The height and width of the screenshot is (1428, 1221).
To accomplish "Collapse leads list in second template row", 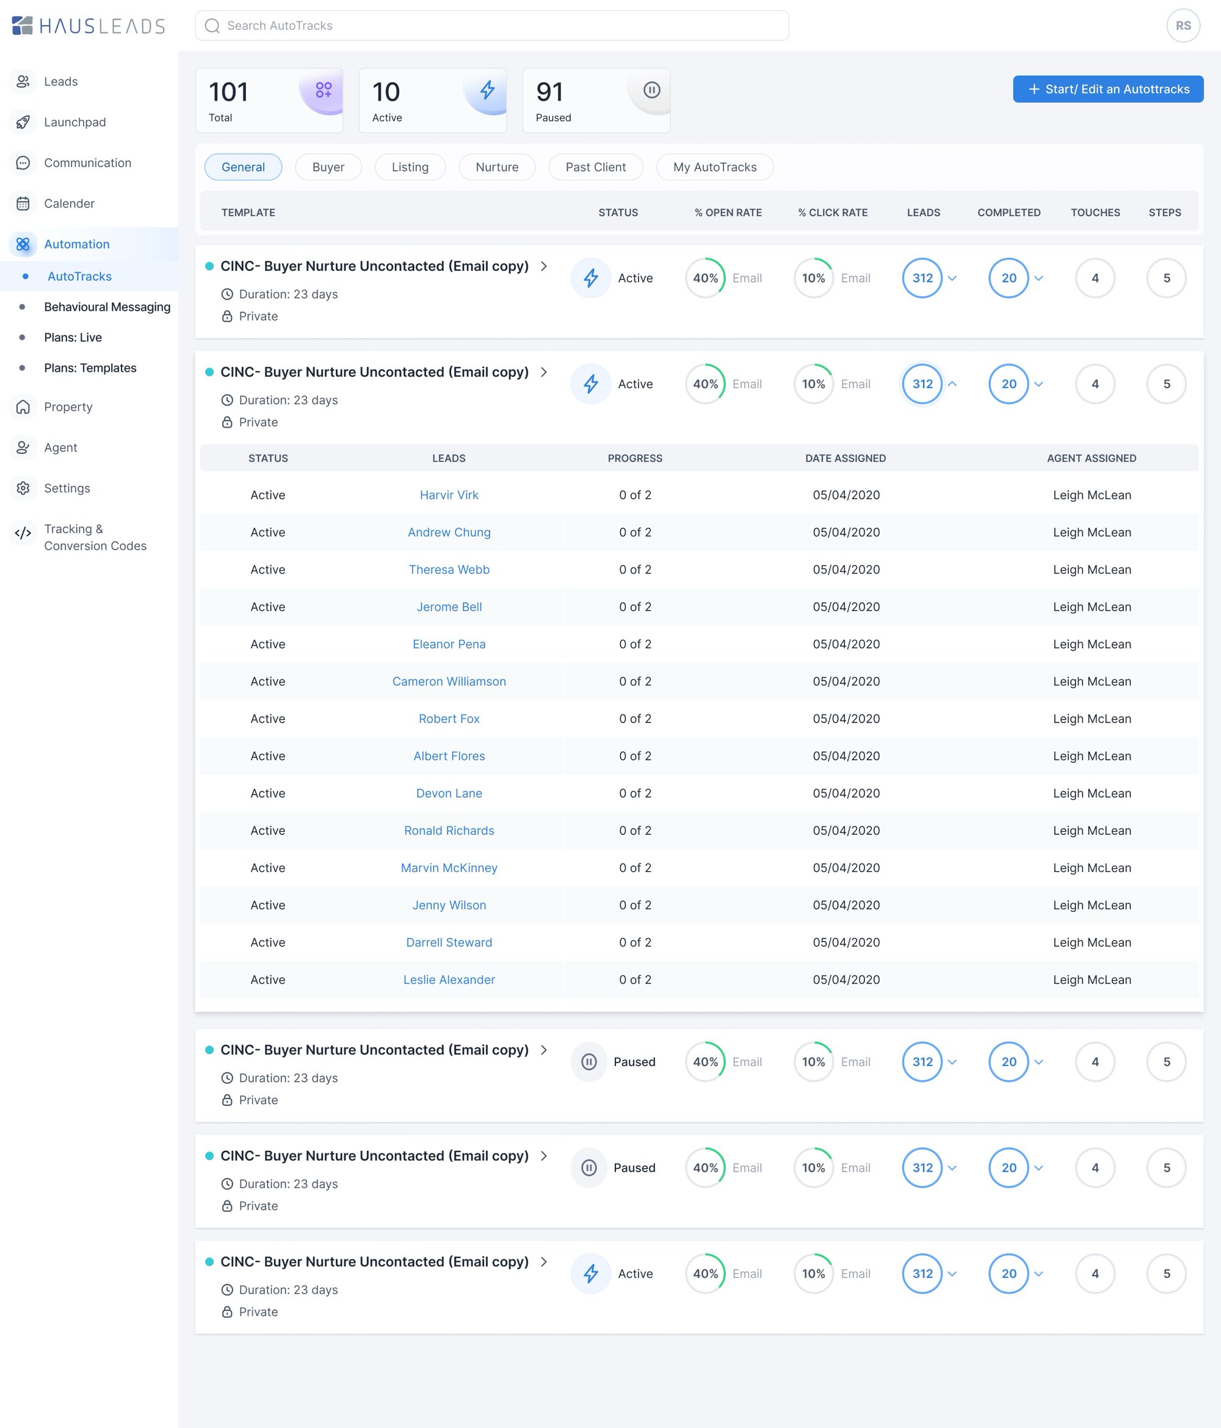I will pyautogui.click(x=952, y=384).
